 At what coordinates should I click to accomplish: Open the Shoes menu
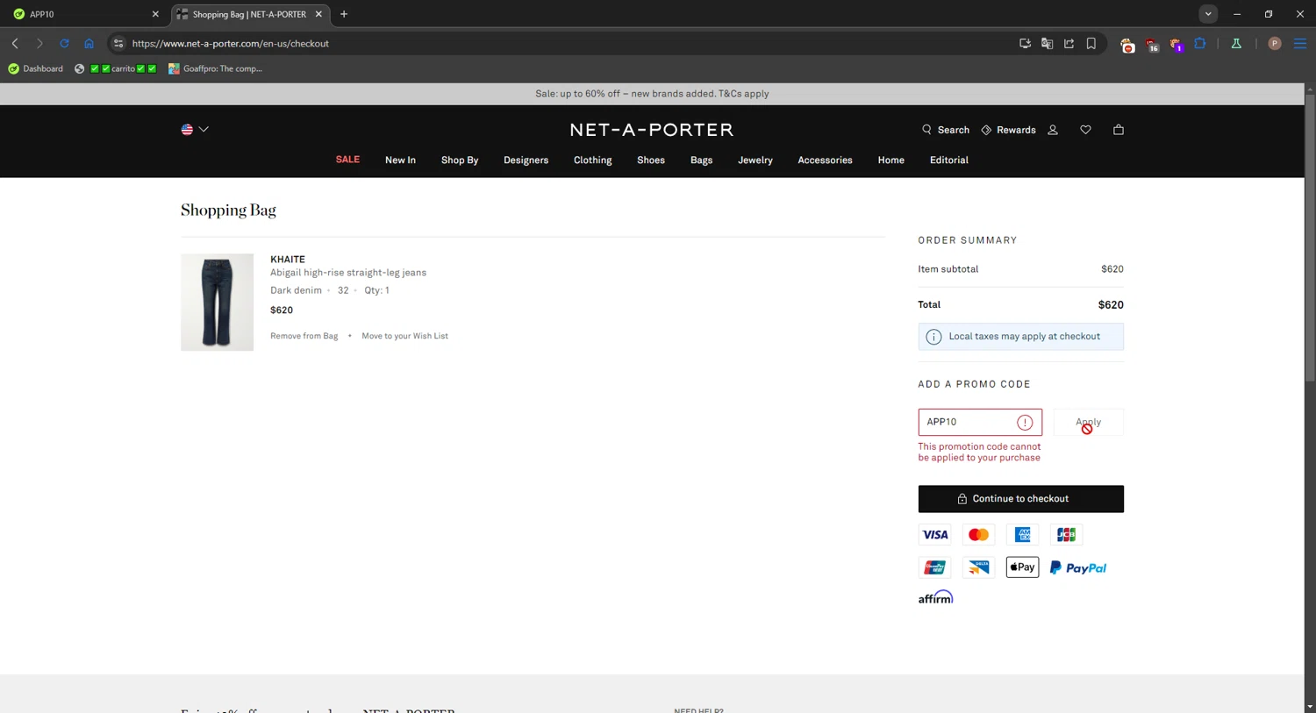pyautogui.click(x=651, y=160)
